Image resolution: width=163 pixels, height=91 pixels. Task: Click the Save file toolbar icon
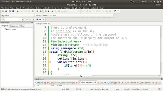(10, 11)
